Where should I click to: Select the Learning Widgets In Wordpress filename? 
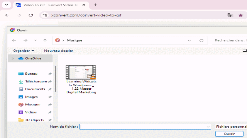click(x=81, y=87)
